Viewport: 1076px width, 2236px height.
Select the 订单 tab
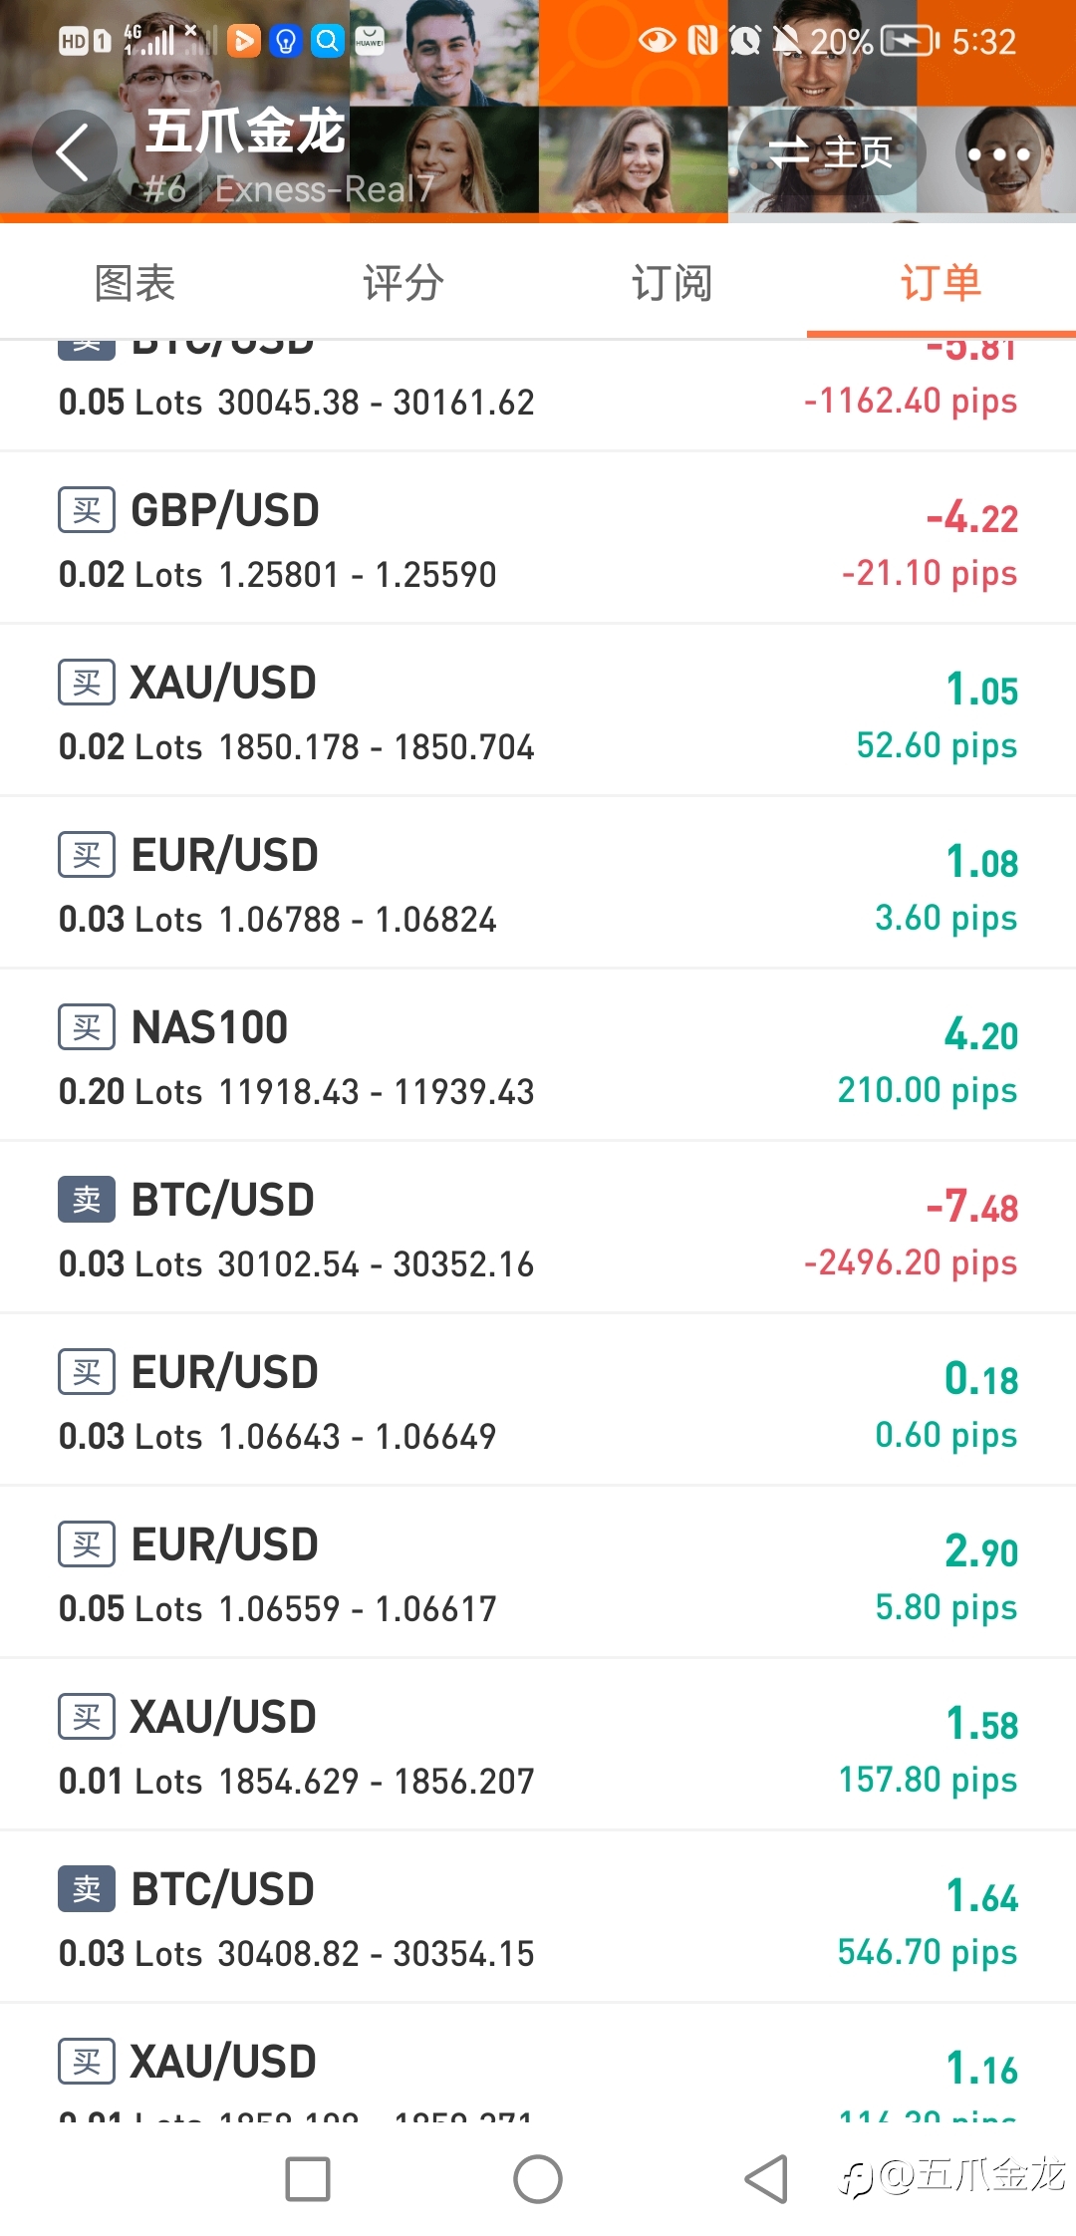pyautogui.click(x=941, y=283)
